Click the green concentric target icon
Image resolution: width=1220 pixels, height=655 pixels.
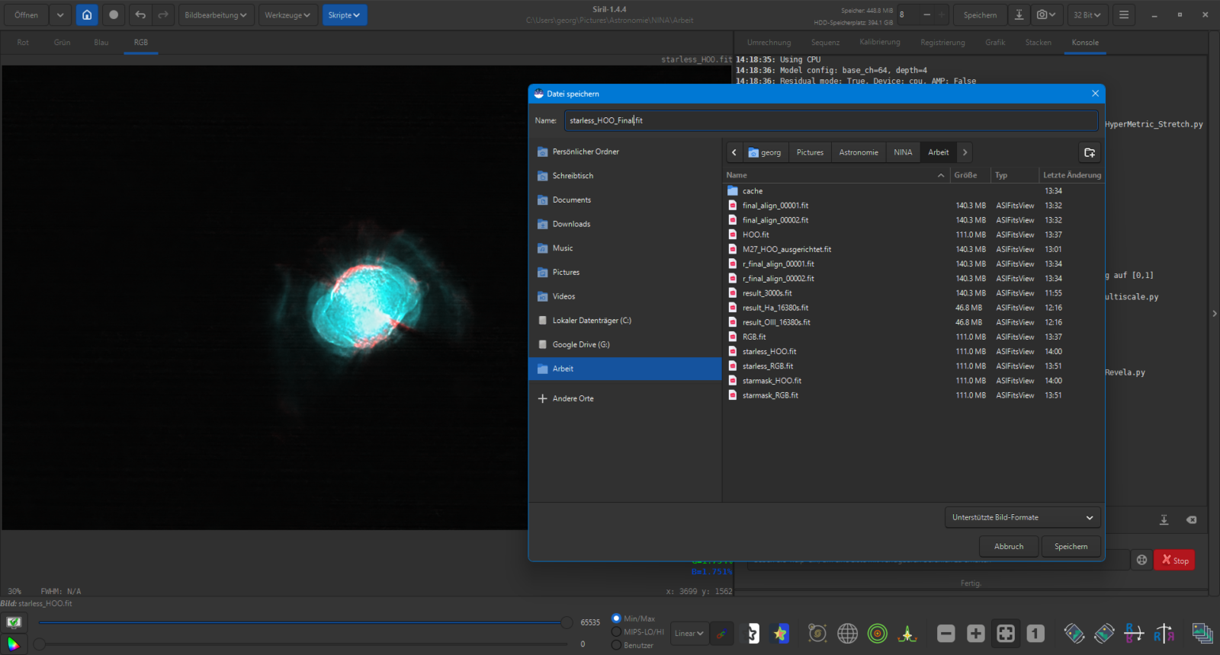[x=878, y=633]
